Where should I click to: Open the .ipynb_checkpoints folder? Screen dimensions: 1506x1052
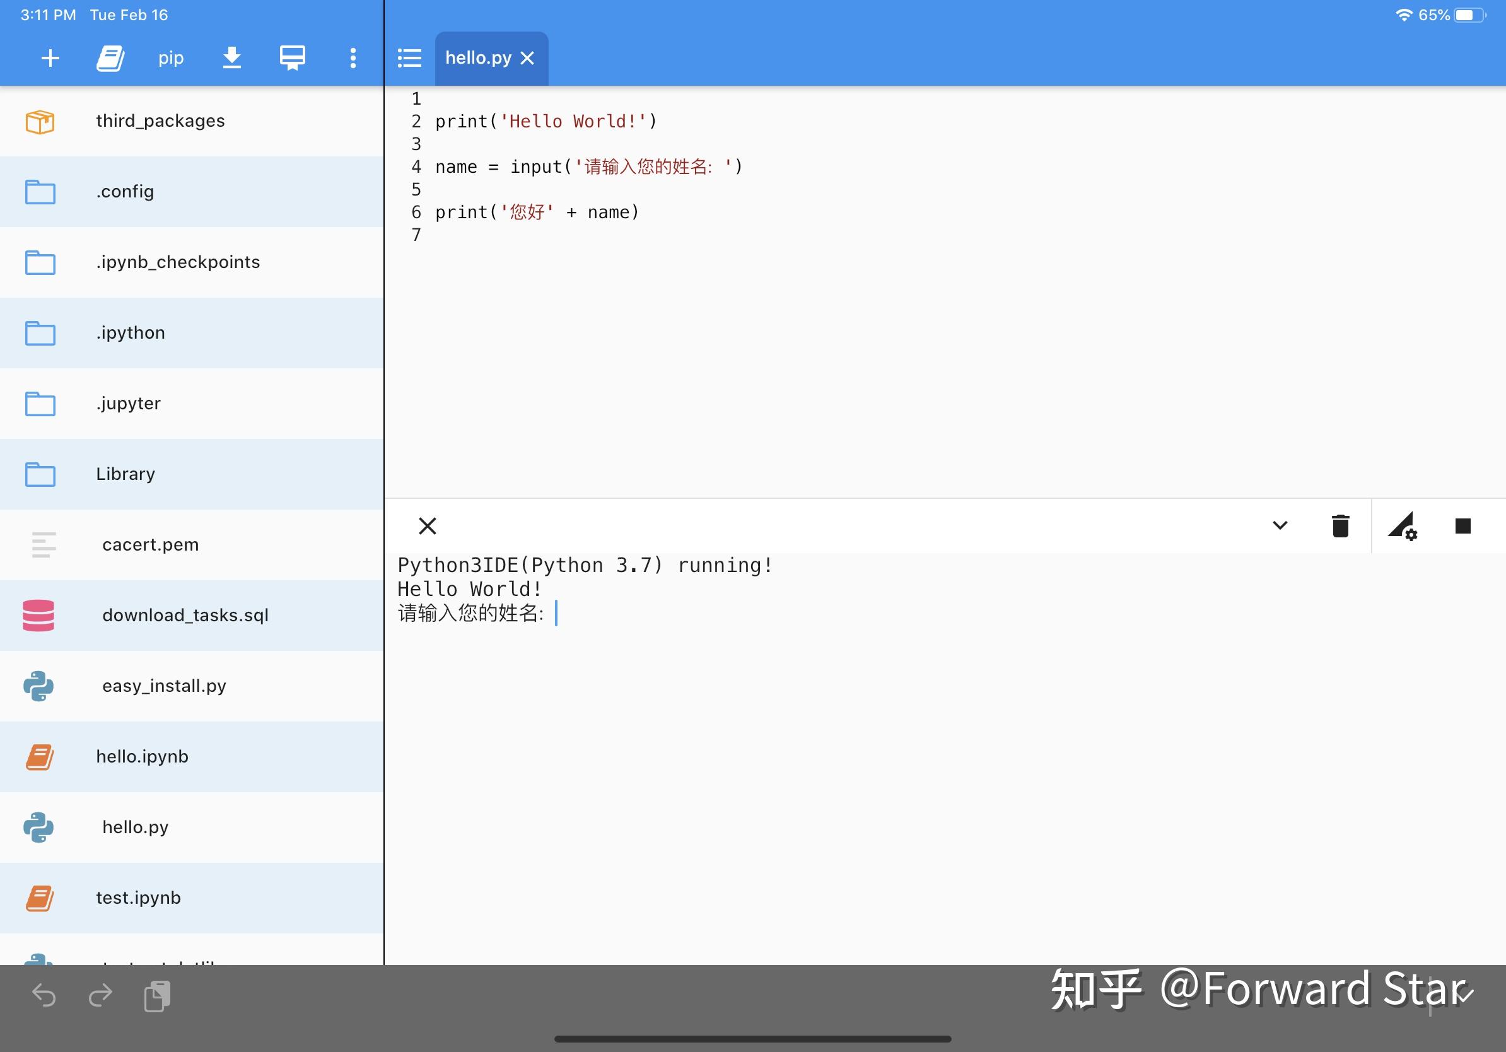[x=192, y=262]
